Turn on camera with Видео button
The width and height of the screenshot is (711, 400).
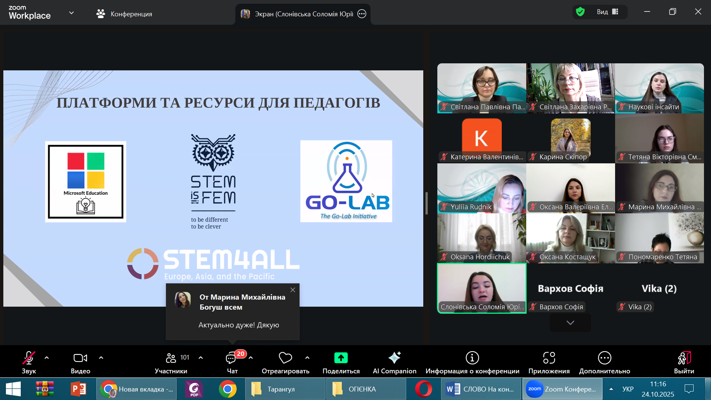pyautogui.click(x=80, y=362)
